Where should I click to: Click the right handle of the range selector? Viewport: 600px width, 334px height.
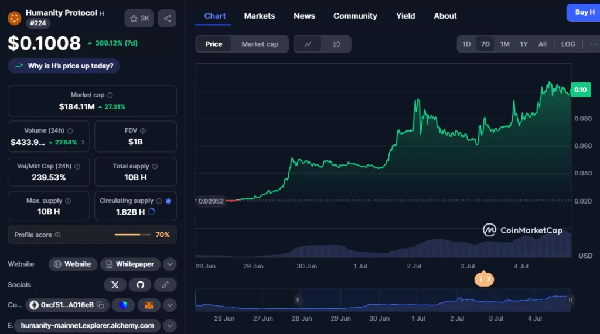pos(570,300)
